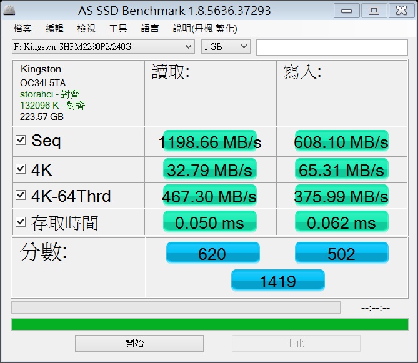Click the 讀取: column header
Viewport: 418px width, 363px height.
point(171,72)
